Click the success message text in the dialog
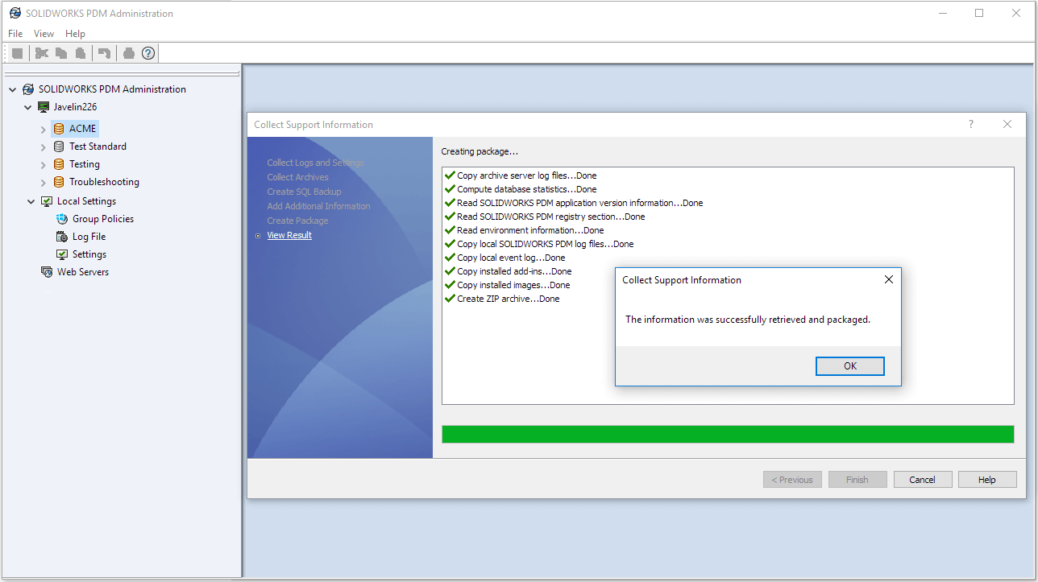This screenshot has width=1038, height=582. [x=748, y=320]
